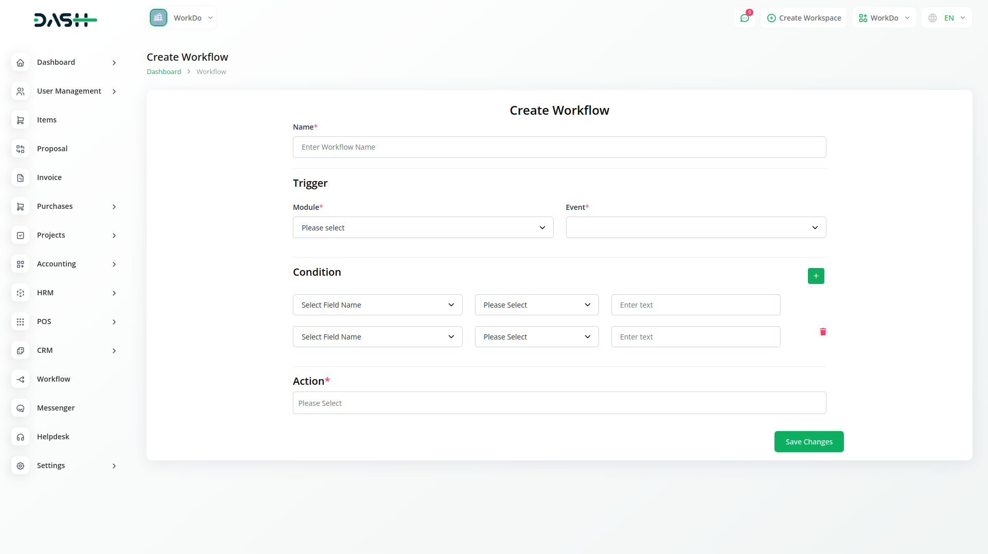Expand the Projects submenu chevron
The image size is (988, 554).
click(114, 236)
